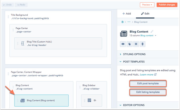Click the Redo button
The height and width of the screenshot is (110, 180).
[x=21, y=5]
